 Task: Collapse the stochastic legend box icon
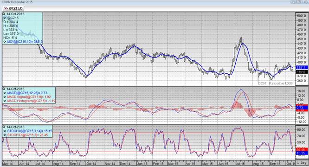4,127
